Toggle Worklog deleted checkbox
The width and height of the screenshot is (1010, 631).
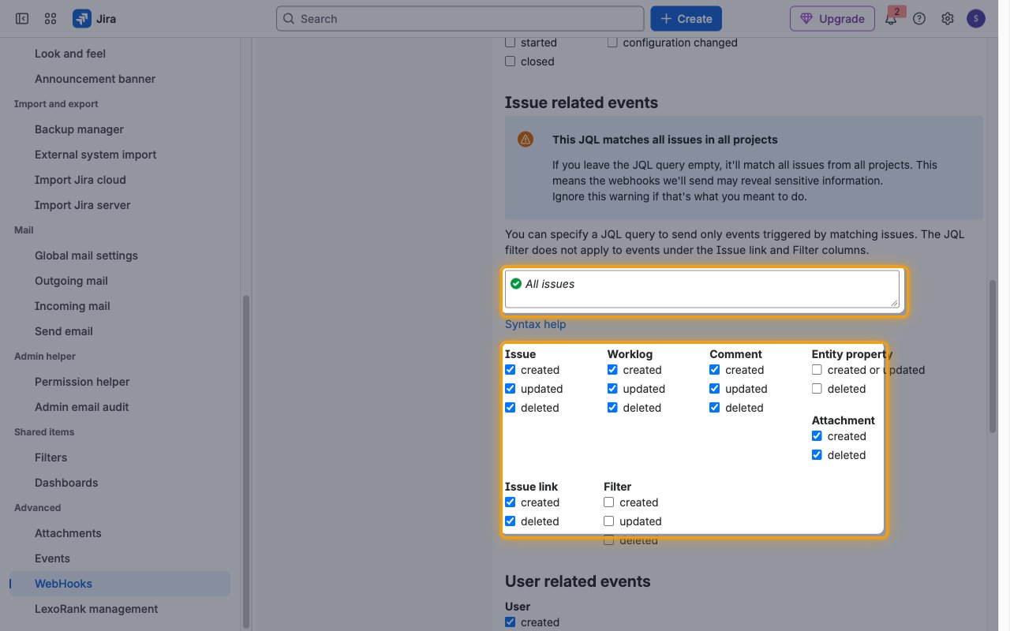point(612,407)
